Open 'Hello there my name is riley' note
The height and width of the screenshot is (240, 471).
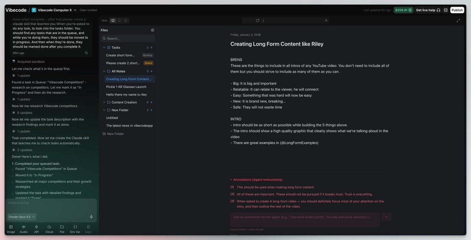130,95
